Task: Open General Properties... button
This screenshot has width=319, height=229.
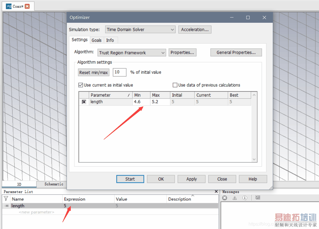Action: click(x=236, y=52)
